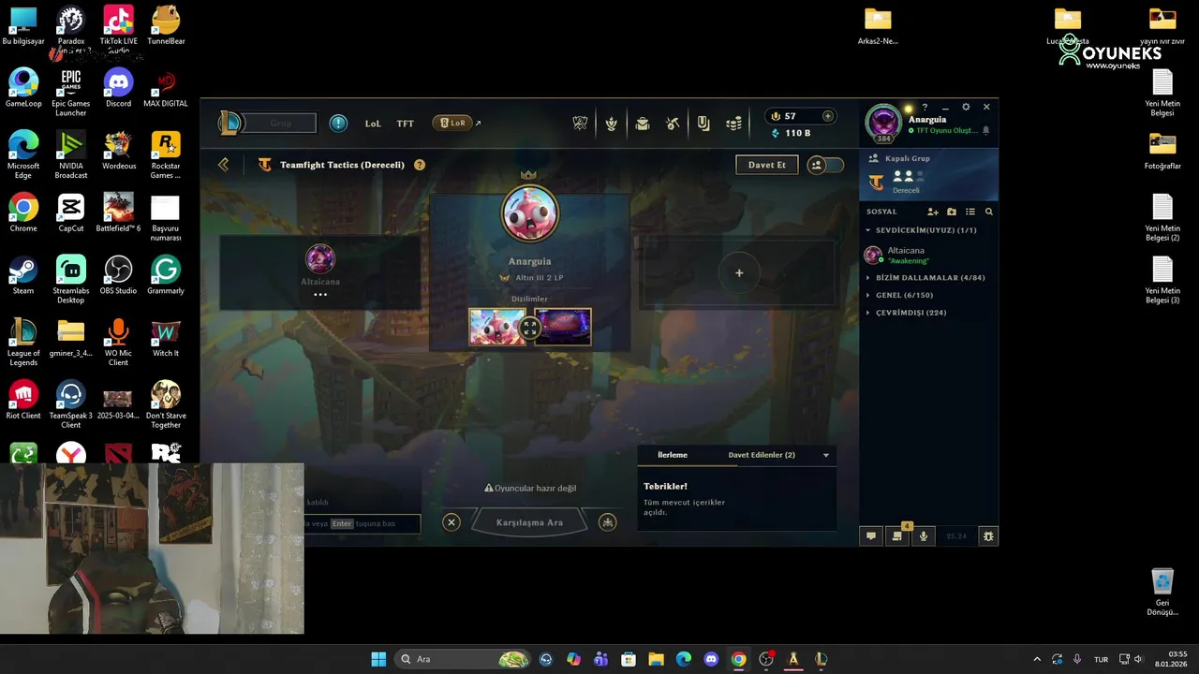This screenshot has height=674, width=1199.
Task: Click the Karşılaşma Ara button
Action: click(x=529, y=522)
